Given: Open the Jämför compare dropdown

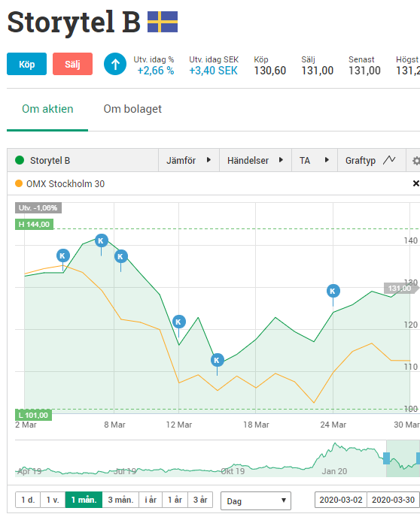Looking at the screenshot, I should (x=189, y=160).
